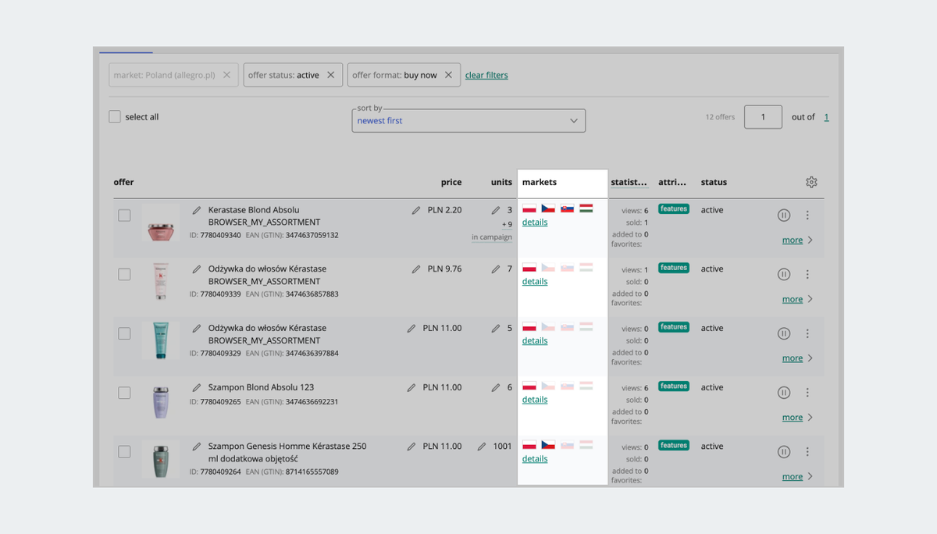Toggle the select all checkbox
937x534 pixels.
point(115,117)
